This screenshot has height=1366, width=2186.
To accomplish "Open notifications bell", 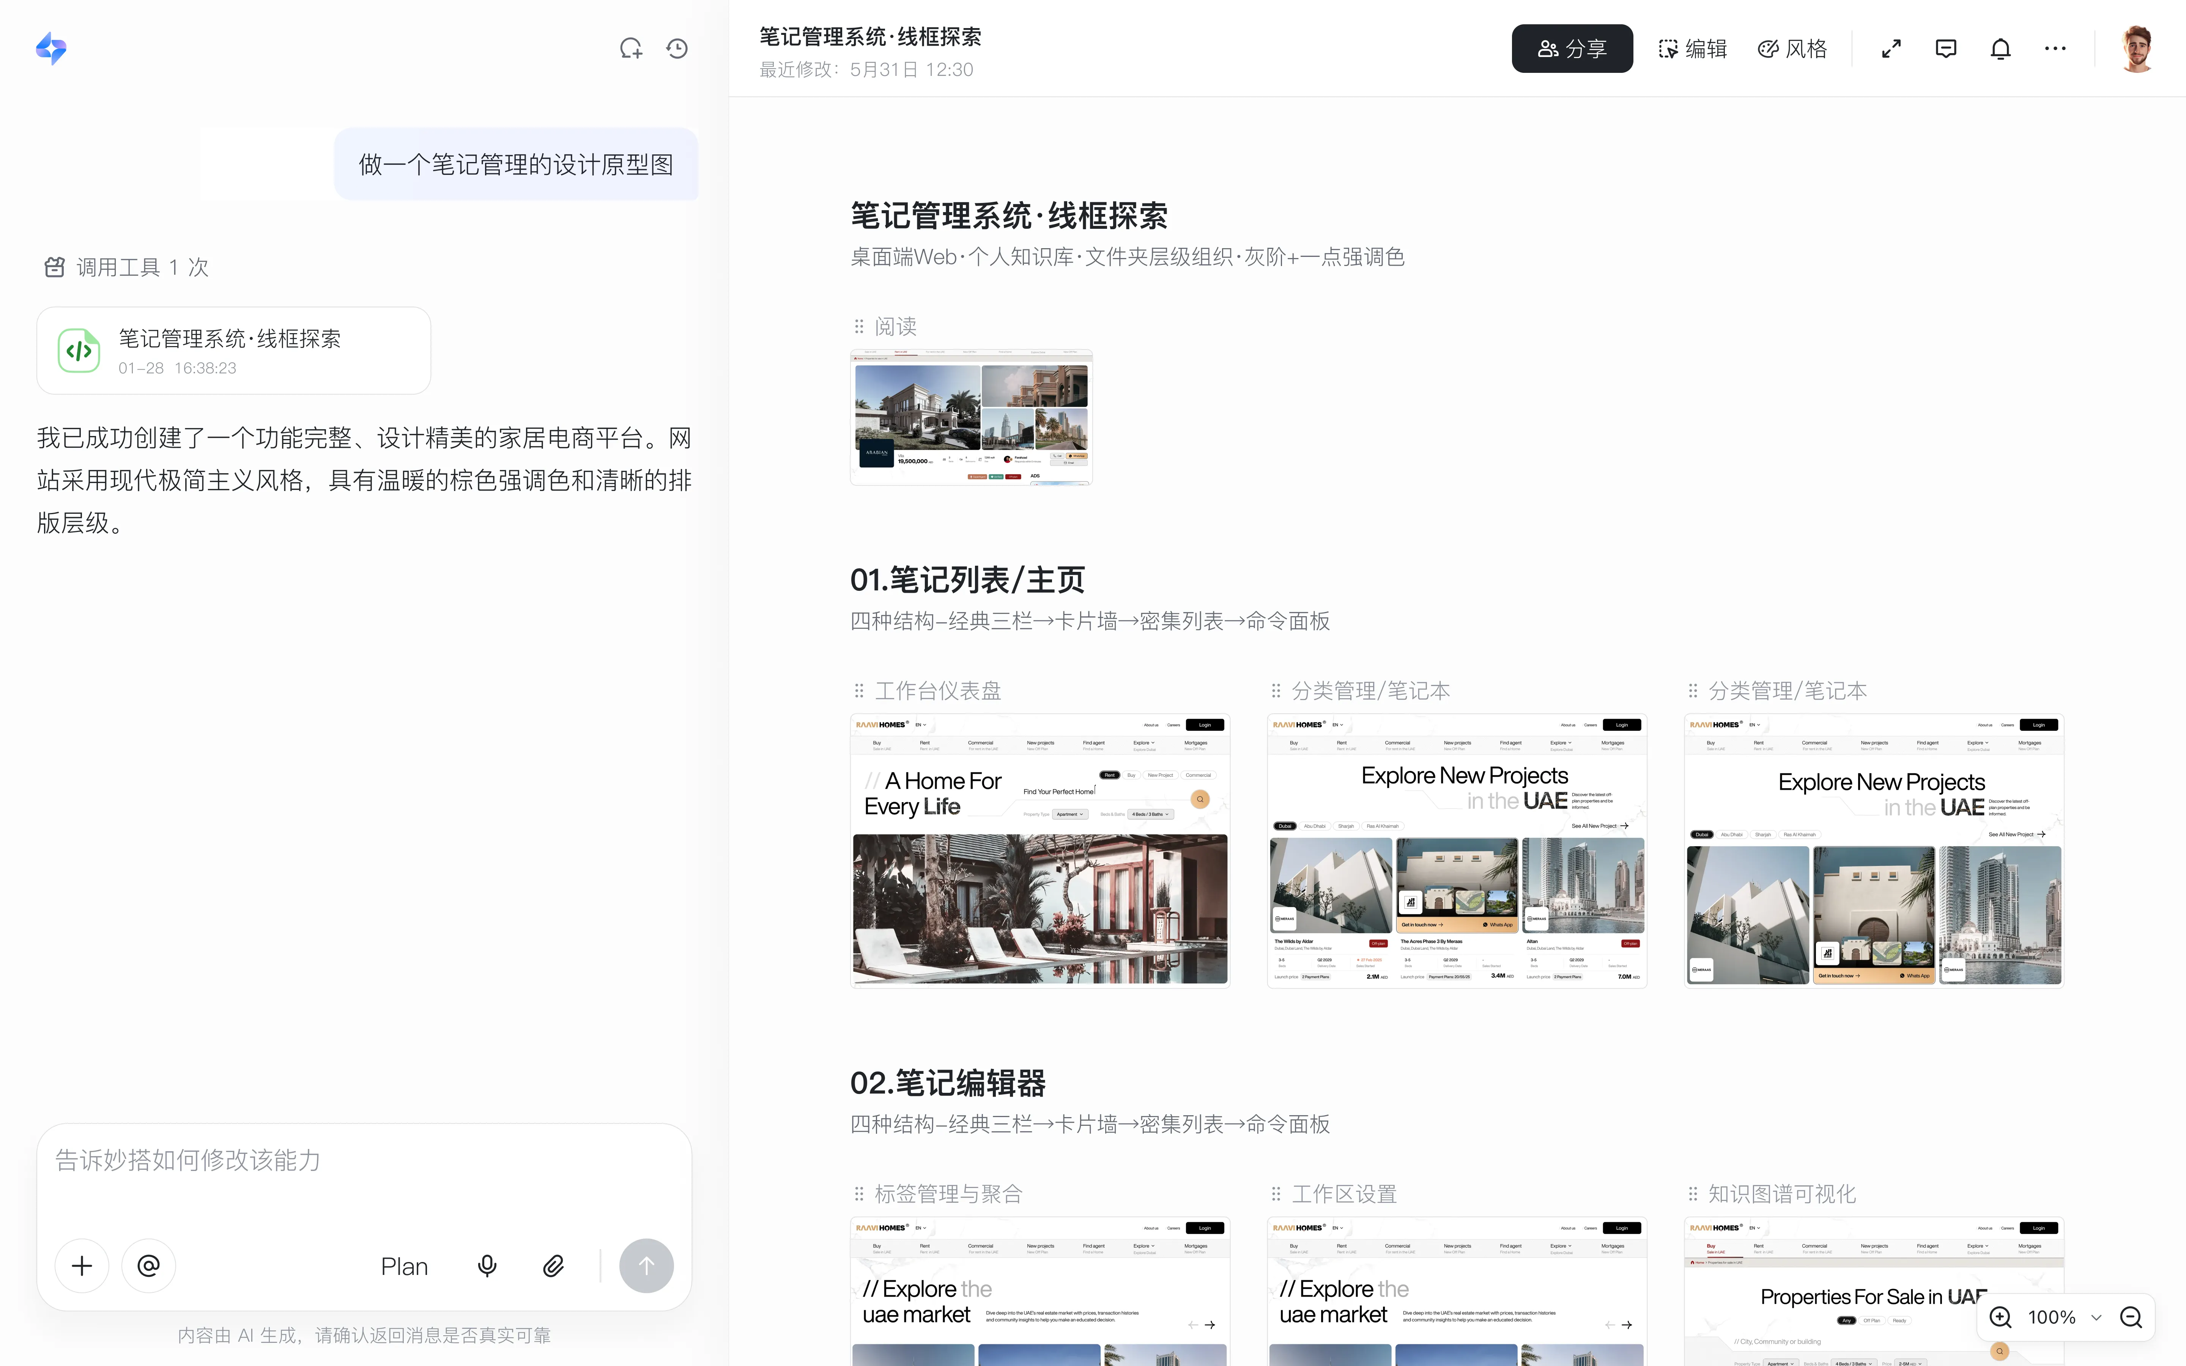I will 2001,49.
